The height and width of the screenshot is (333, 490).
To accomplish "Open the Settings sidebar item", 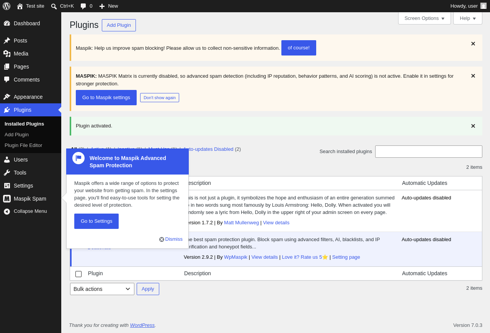I will (31, 186).
